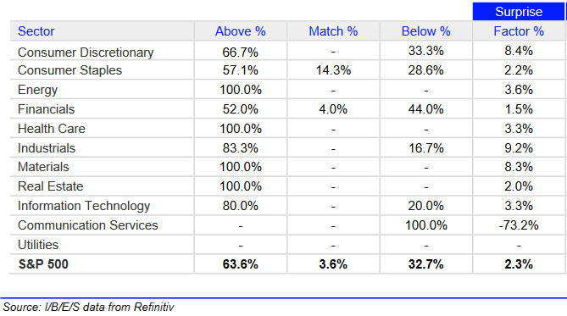This screenshot has width=567, height=316.
Task: Select the Information Technology row
Action: (x=287, y=206)
